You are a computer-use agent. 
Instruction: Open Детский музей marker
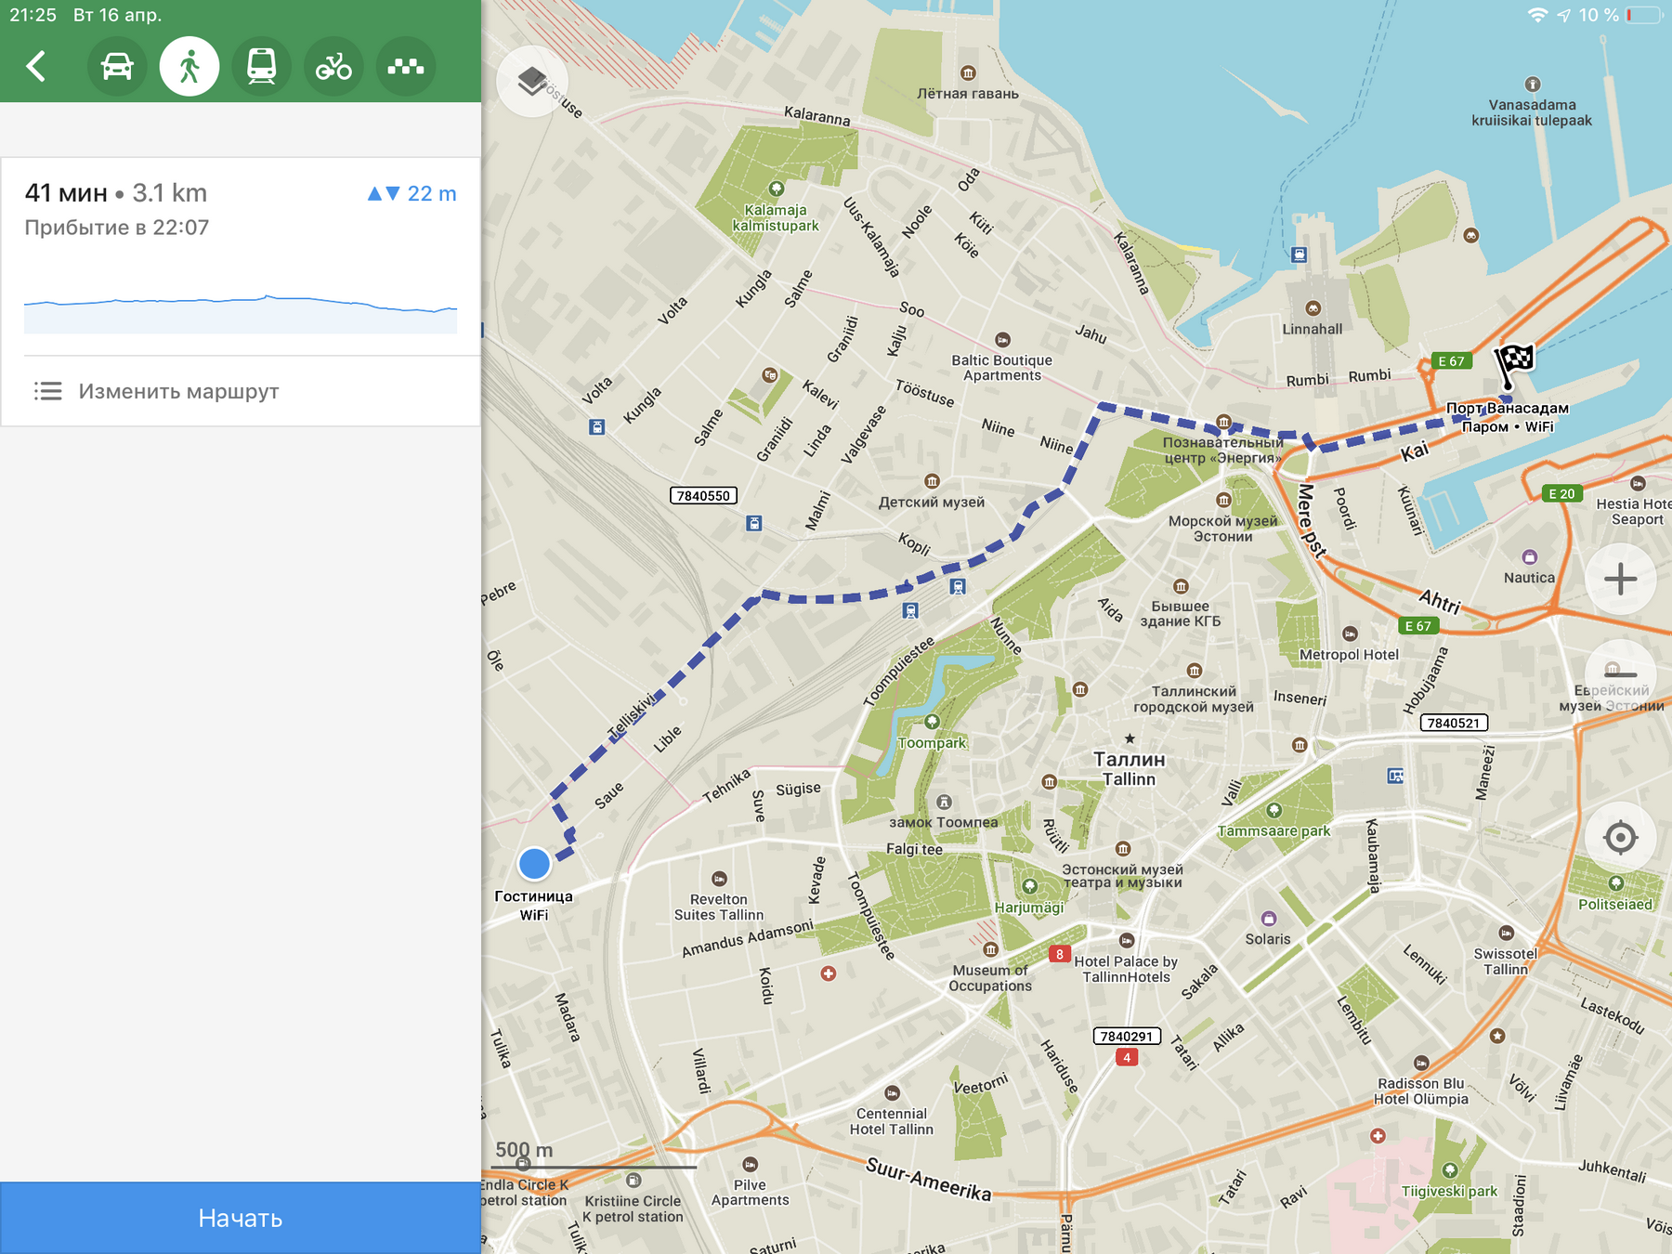[932, 481]
